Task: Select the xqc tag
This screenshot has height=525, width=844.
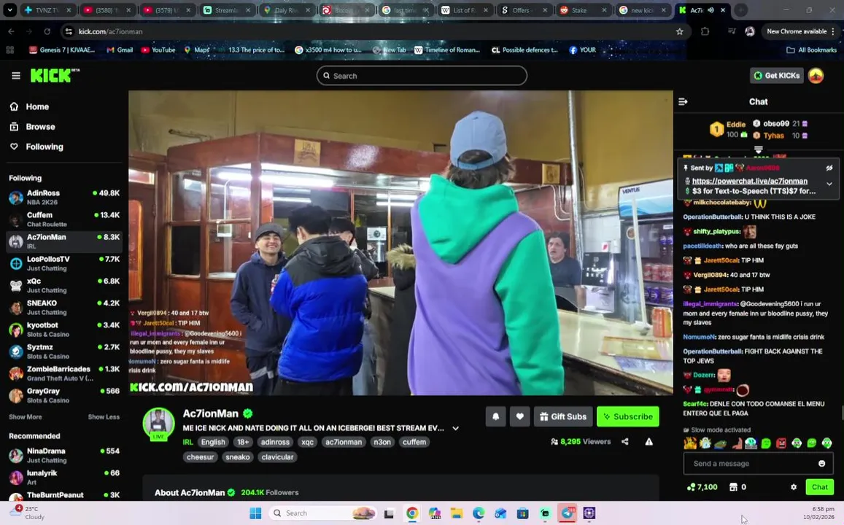Action: pos(307,442)
